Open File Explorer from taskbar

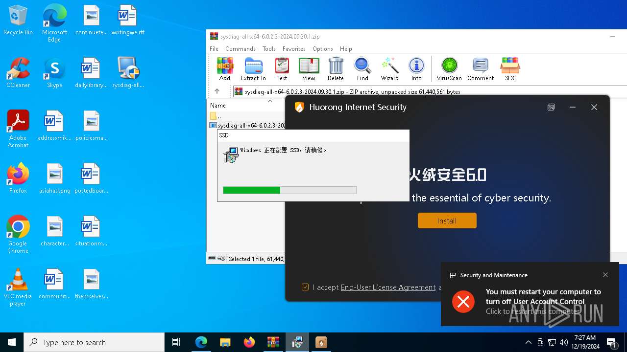point(225,342)
